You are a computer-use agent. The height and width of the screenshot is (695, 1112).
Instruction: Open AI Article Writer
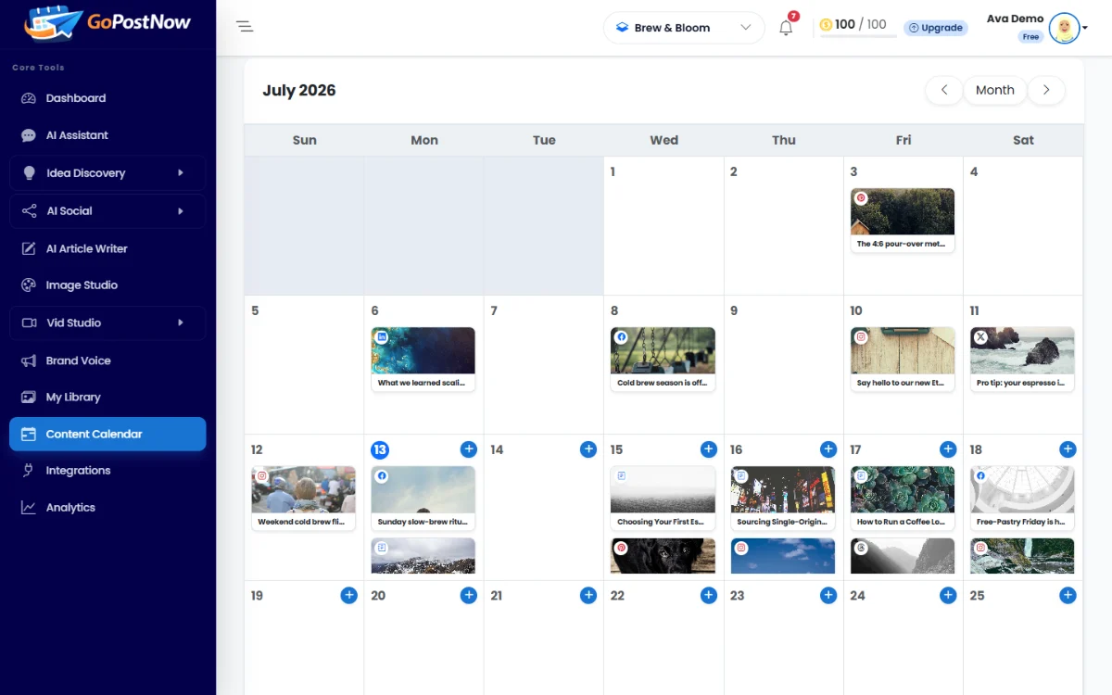(107, 248)
